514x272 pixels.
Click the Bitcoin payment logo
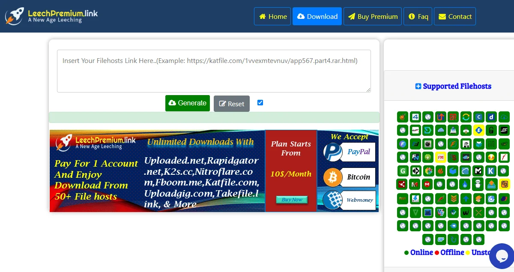pos(350,177)
